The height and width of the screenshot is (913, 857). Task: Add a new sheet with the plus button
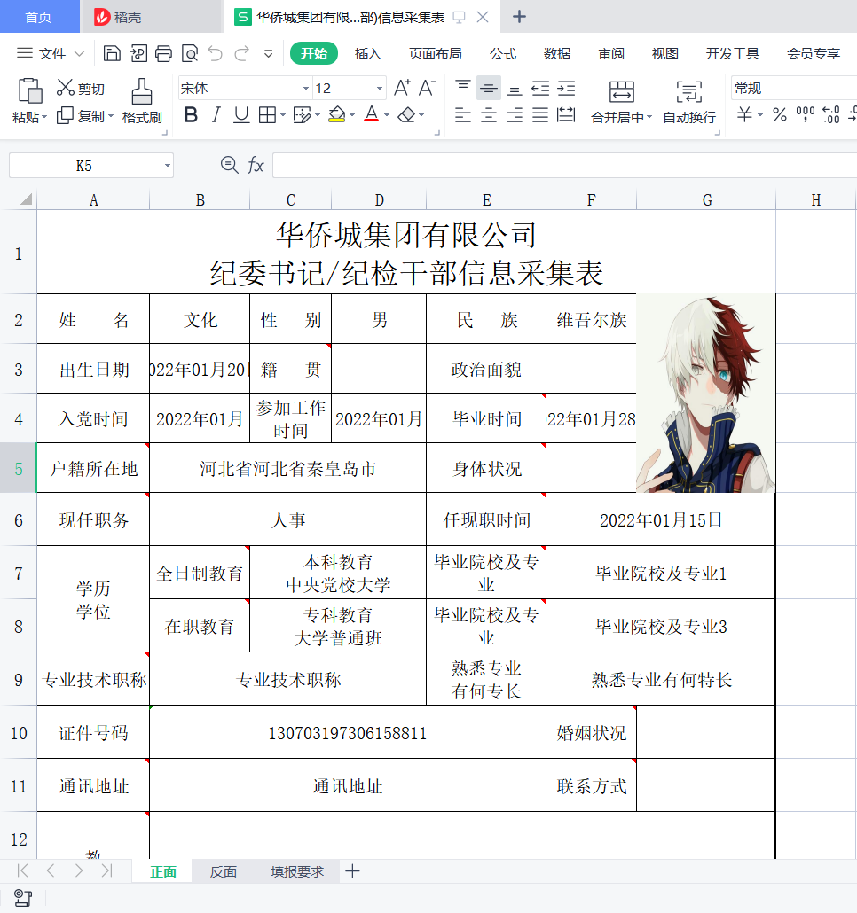pos(352,871)
